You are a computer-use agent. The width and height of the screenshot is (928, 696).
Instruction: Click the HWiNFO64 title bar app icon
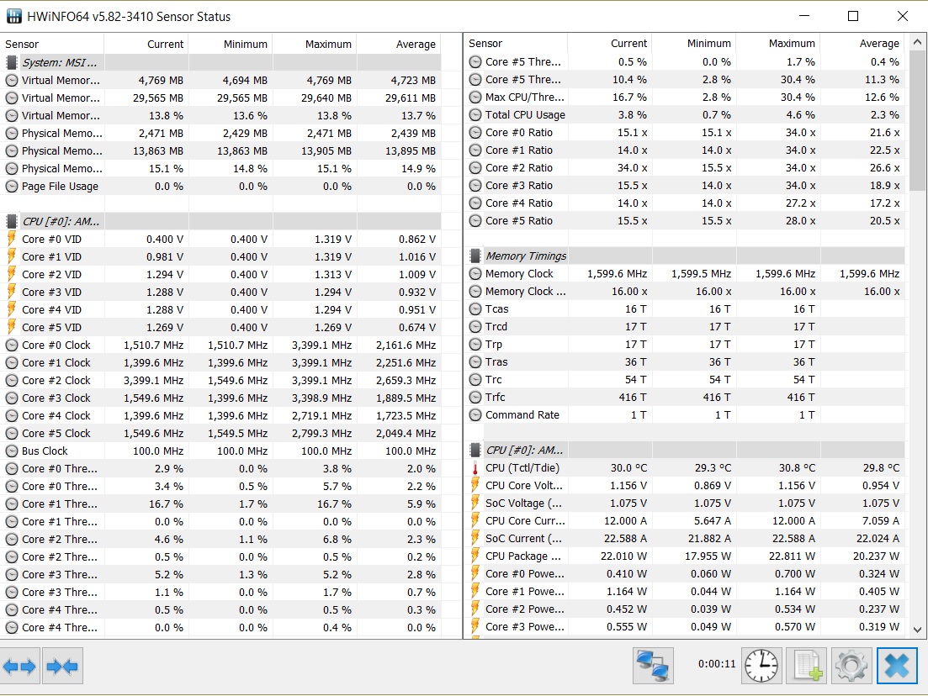click(x=14, y=16)
